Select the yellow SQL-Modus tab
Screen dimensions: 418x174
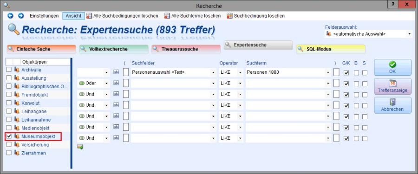(x=331, y=49)
